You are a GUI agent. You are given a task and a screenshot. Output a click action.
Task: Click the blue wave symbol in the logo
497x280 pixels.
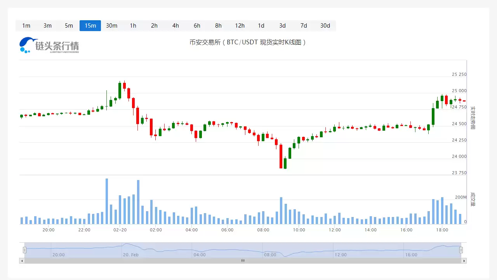pyautogui.click(x=26, y=44)
